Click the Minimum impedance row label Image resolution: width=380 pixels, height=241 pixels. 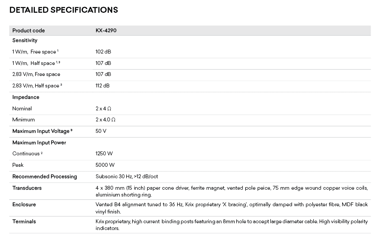pyautogui.click(x=23, y=120)
